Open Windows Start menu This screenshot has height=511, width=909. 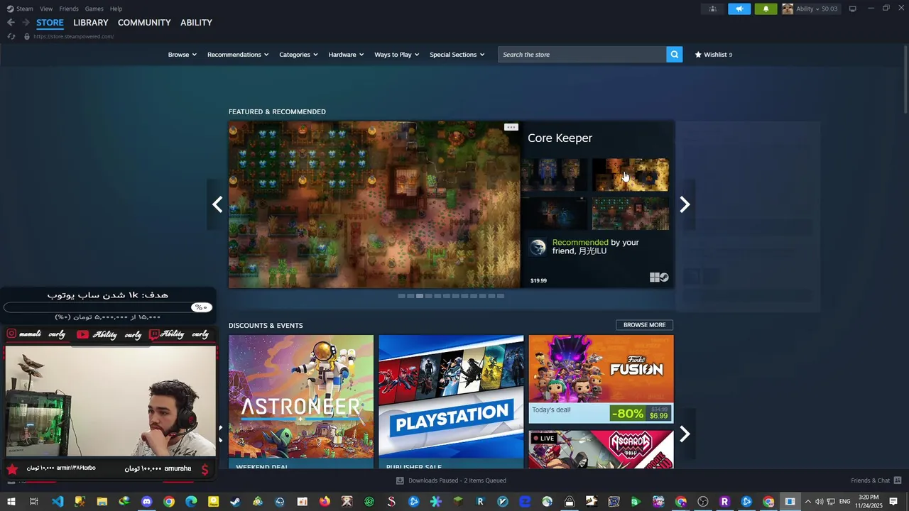(x=12, y=502)
